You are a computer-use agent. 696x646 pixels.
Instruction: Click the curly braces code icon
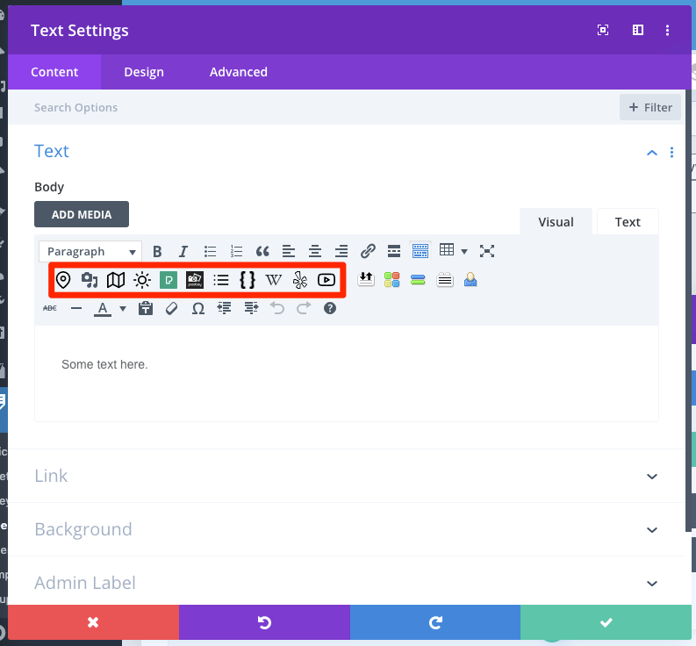tap(248, 280)
